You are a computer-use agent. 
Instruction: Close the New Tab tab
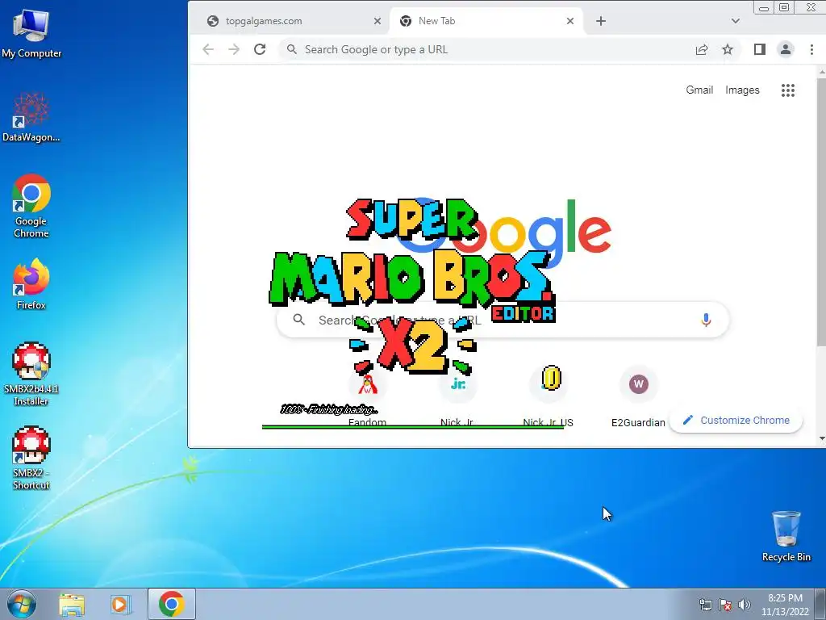click(570, 21)
